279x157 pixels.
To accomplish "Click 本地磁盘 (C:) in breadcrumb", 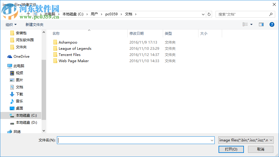I will point(73,14).
